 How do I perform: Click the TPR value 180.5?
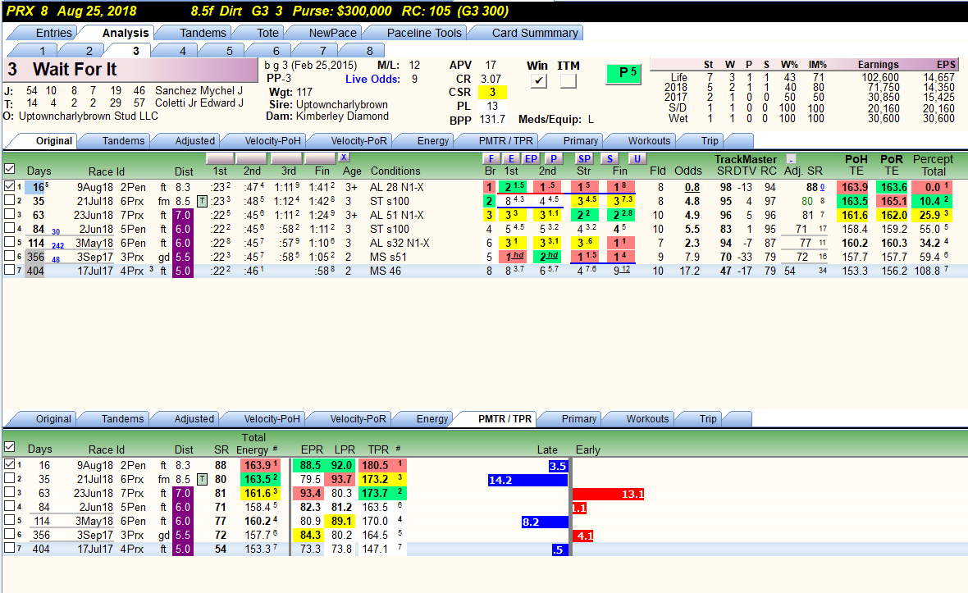pyautogui.click(x=375, y=465)
